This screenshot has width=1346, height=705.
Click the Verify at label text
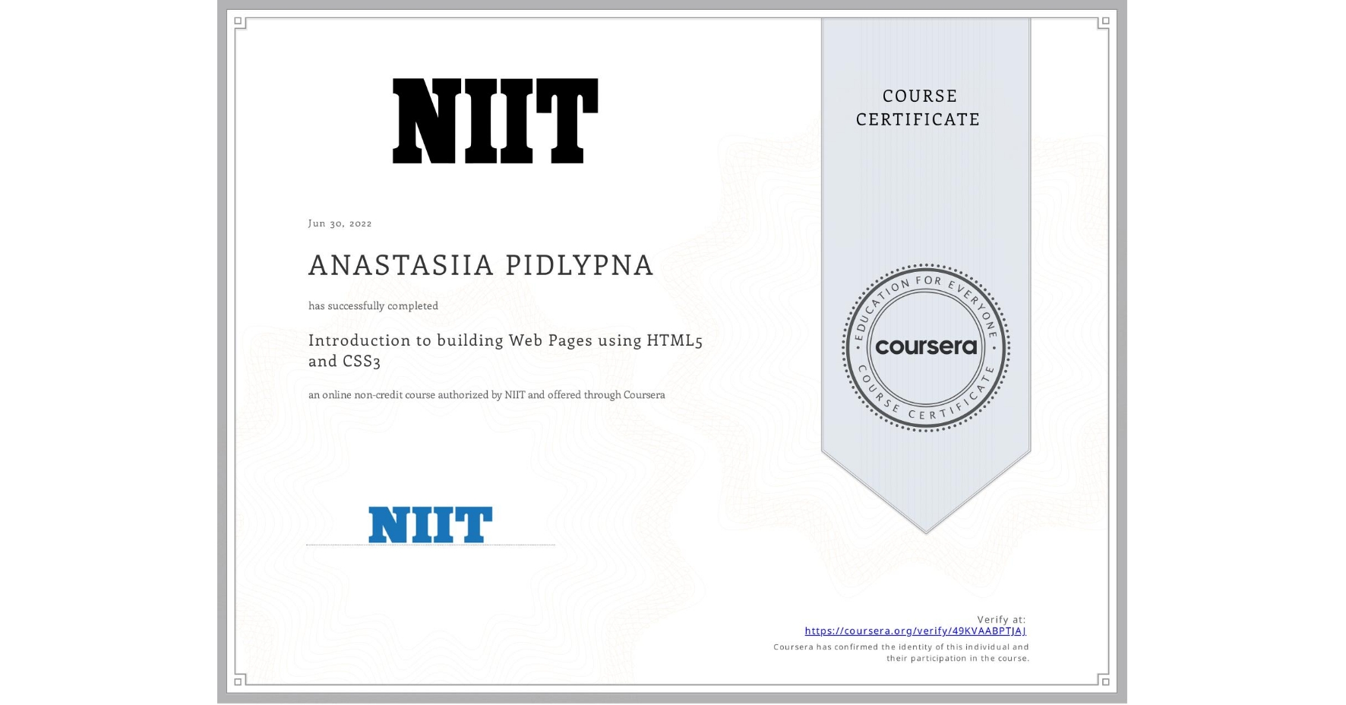pyautogui.click(x=1001, y=618)
